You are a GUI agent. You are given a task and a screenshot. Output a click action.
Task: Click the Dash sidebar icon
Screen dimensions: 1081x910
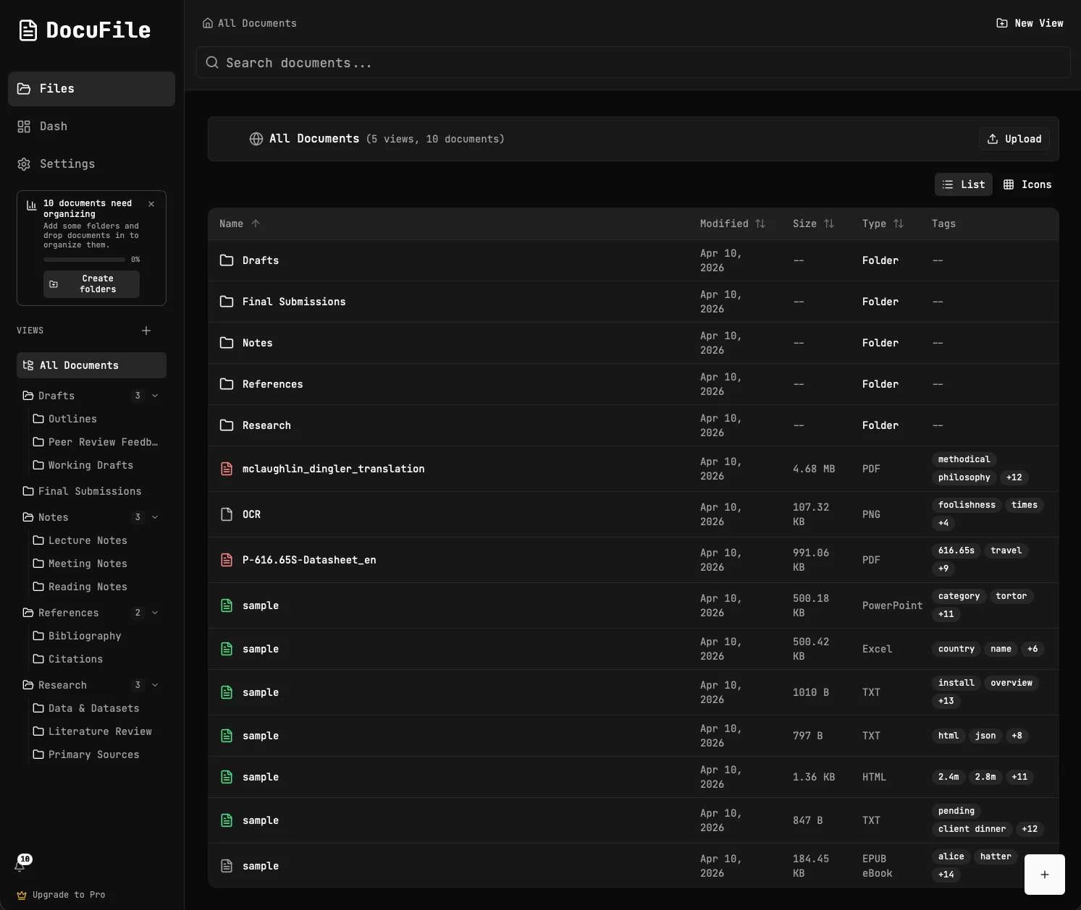point(22,126)
